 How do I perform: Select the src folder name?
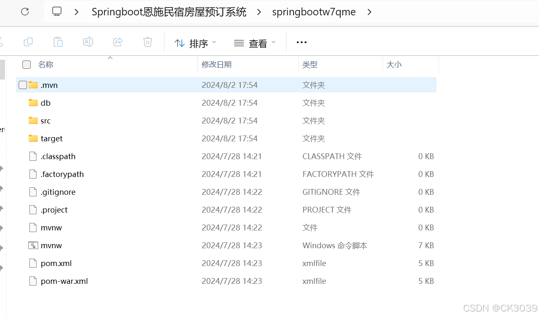(x=46, y=121)
